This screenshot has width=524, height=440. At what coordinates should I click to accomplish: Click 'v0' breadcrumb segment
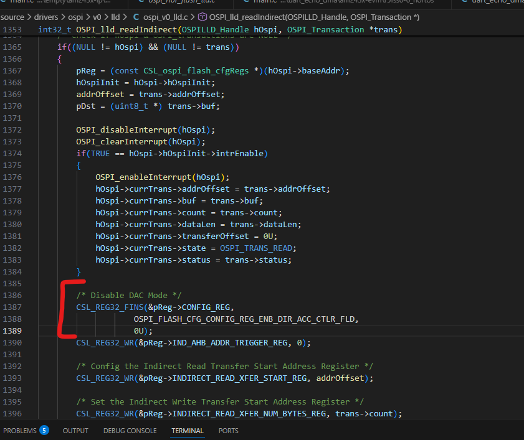pyautogui.click(x=97, y=17)
